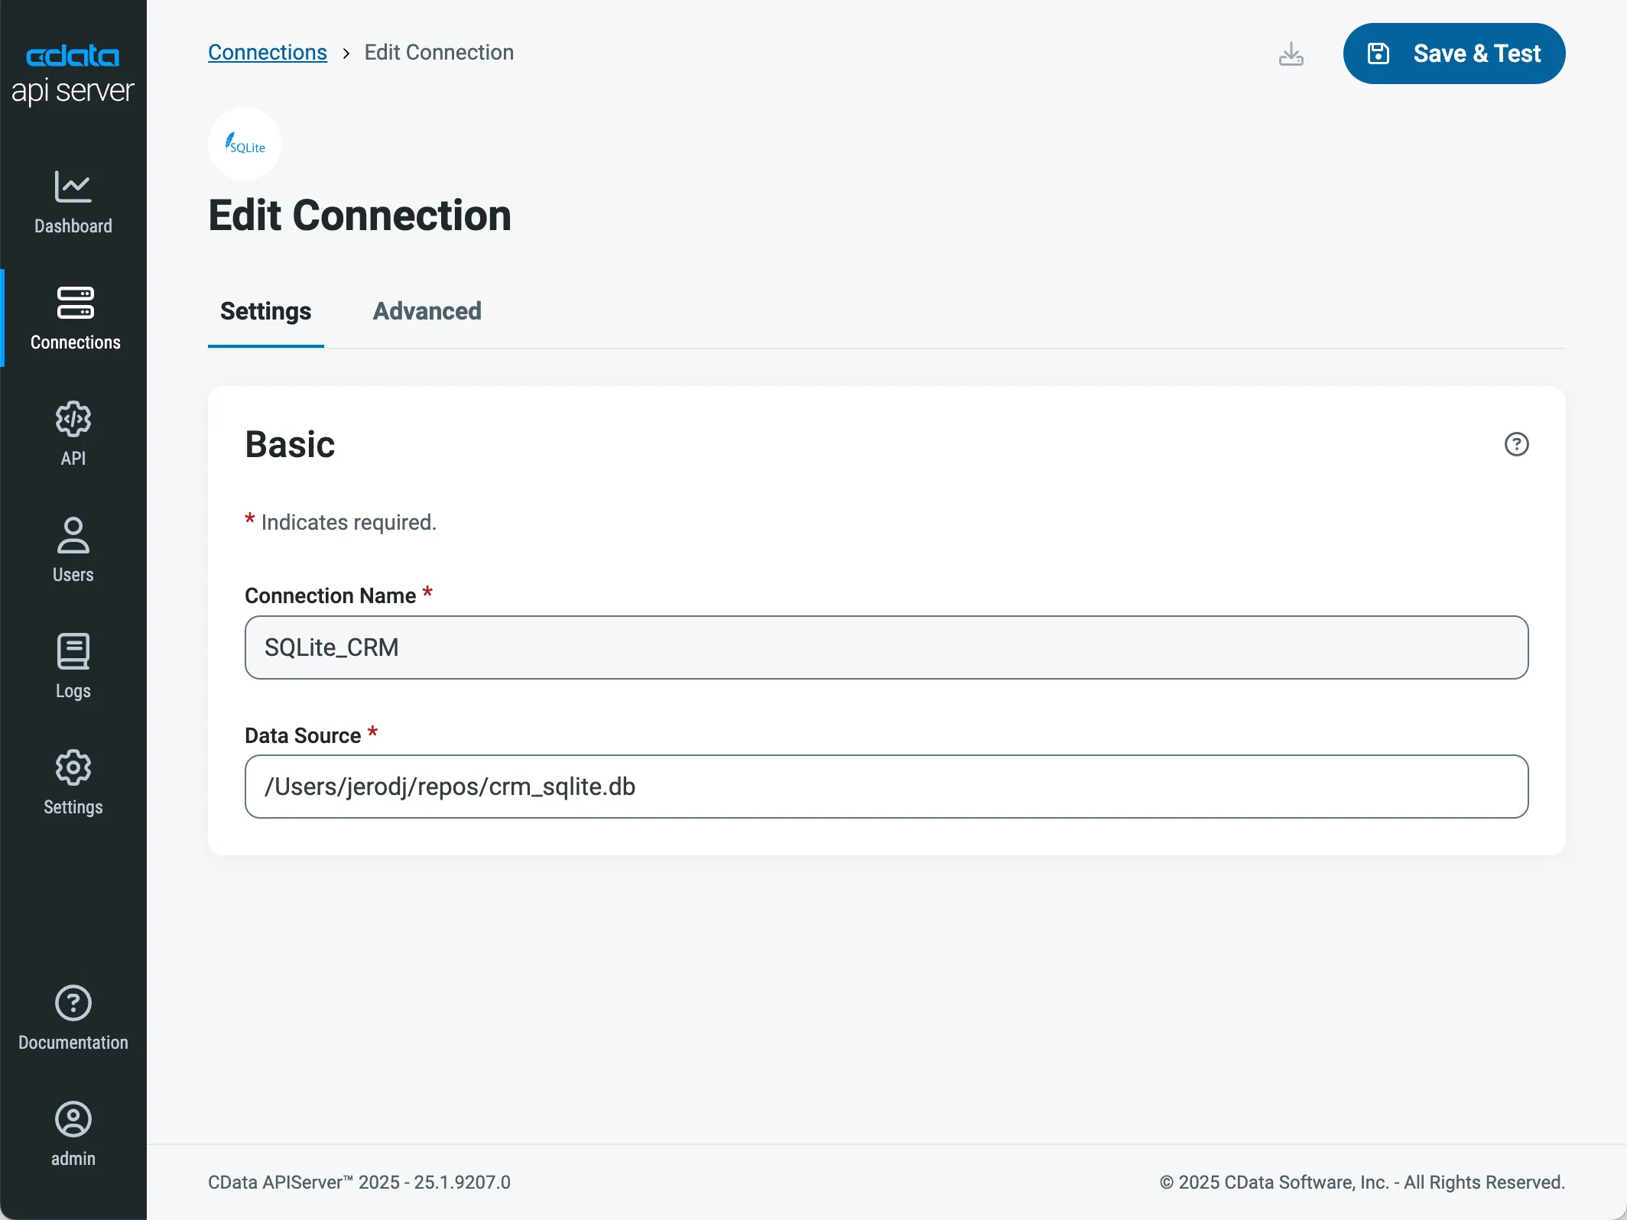
Task: Navigate to Users via the sidebar icon
Action: tap(73, 549)
